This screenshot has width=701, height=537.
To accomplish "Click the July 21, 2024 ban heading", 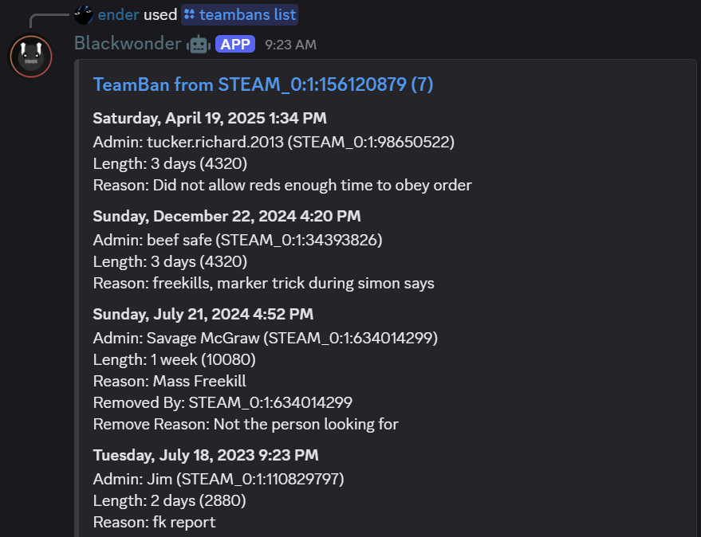I will pos(203,314).
